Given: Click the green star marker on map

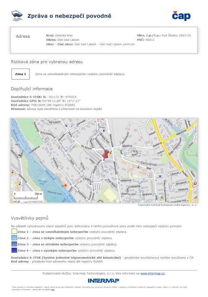Looking at the screenshot, I should pyautogui.click(x=162, y=197).
